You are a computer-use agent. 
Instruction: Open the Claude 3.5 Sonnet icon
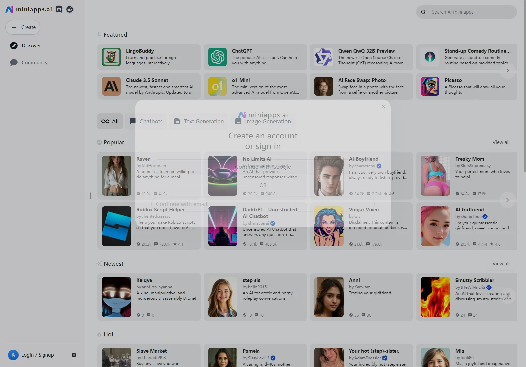(x=111, y=86)
